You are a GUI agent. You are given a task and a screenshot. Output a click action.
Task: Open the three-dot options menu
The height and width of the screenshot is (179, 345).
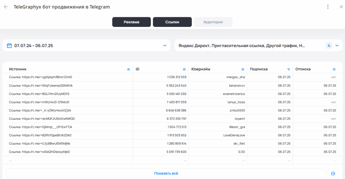[328, 7]
